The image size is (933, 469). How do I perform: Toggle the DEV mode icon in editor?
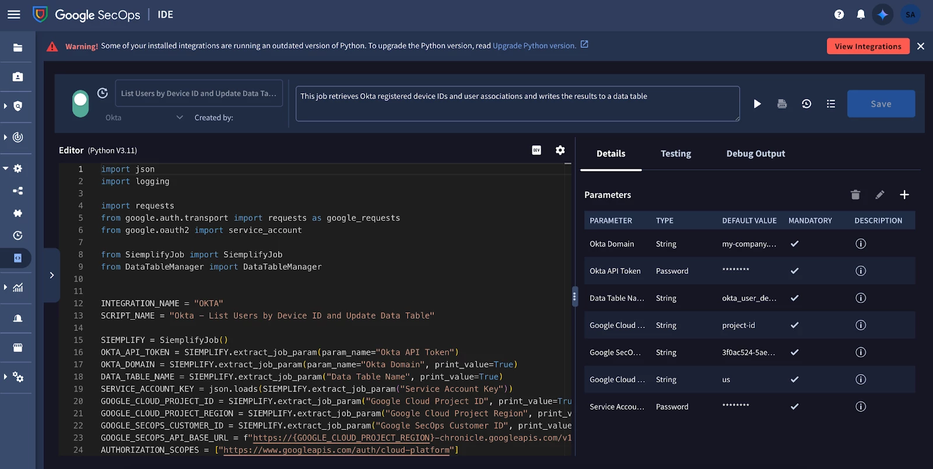point(536,150)
